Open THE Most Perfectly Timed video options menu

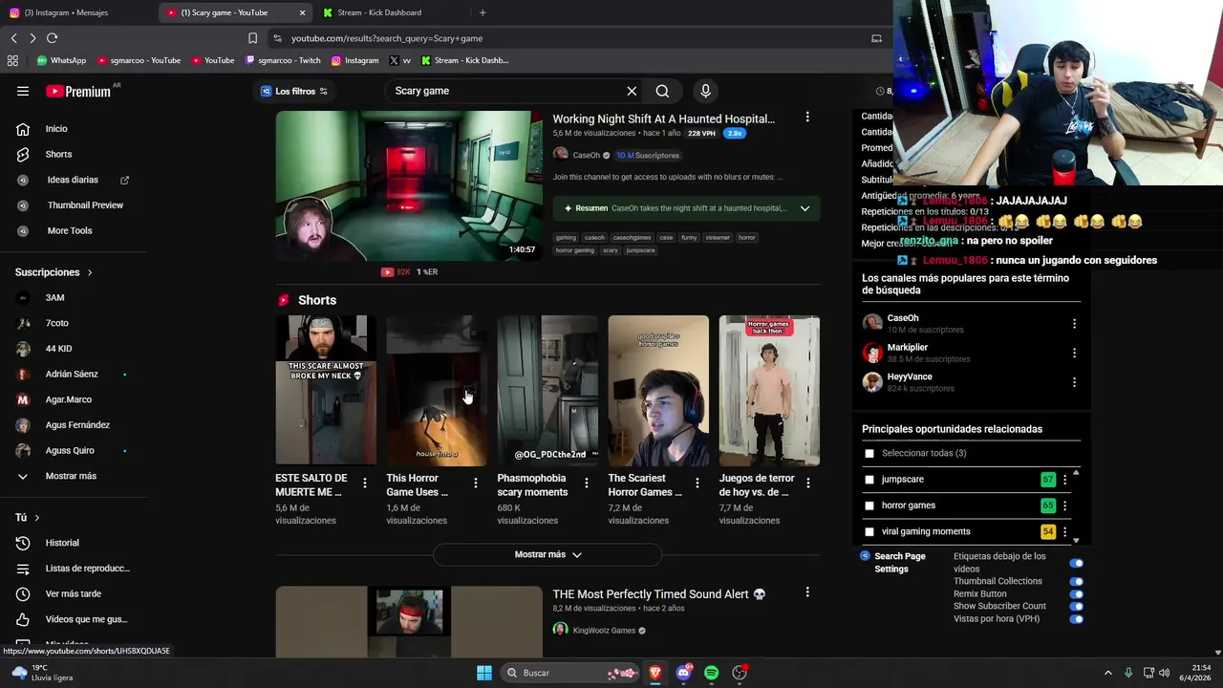(807, 592)
